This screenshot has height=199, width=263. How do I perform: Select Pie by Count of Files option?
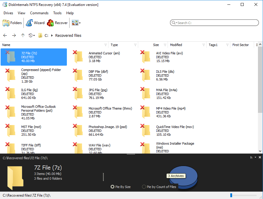tap(144, 187)
